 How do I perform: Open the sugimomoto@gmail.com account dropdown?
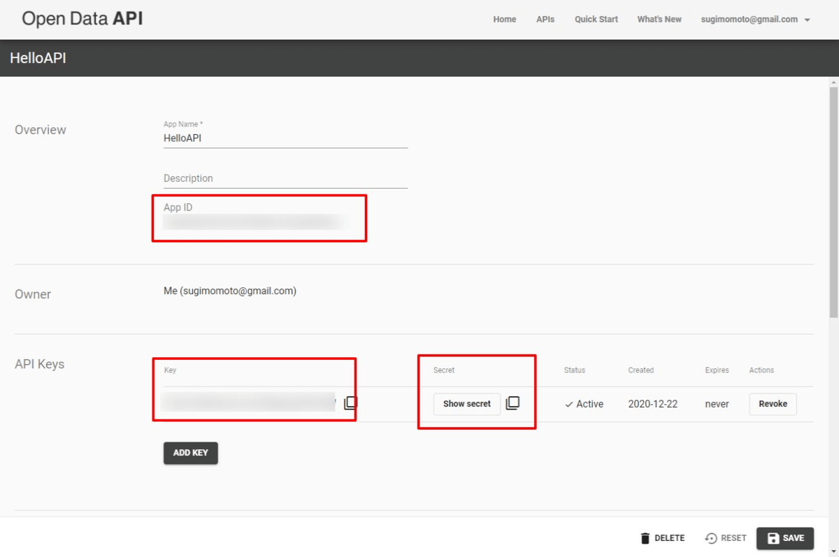click(x=755, y=20)
